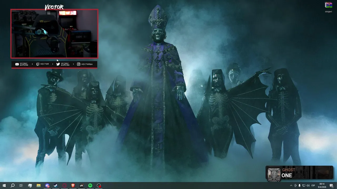Click the song title 'ONE'
The image size is (337, 189).
coord(287,176)
